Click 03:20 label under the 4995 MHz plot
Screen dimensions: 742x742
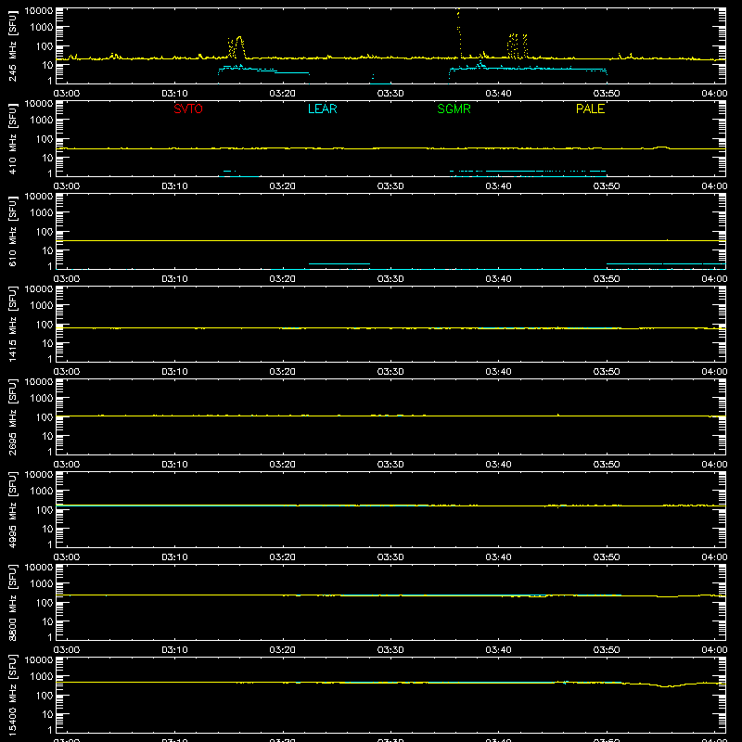(283, 557)
